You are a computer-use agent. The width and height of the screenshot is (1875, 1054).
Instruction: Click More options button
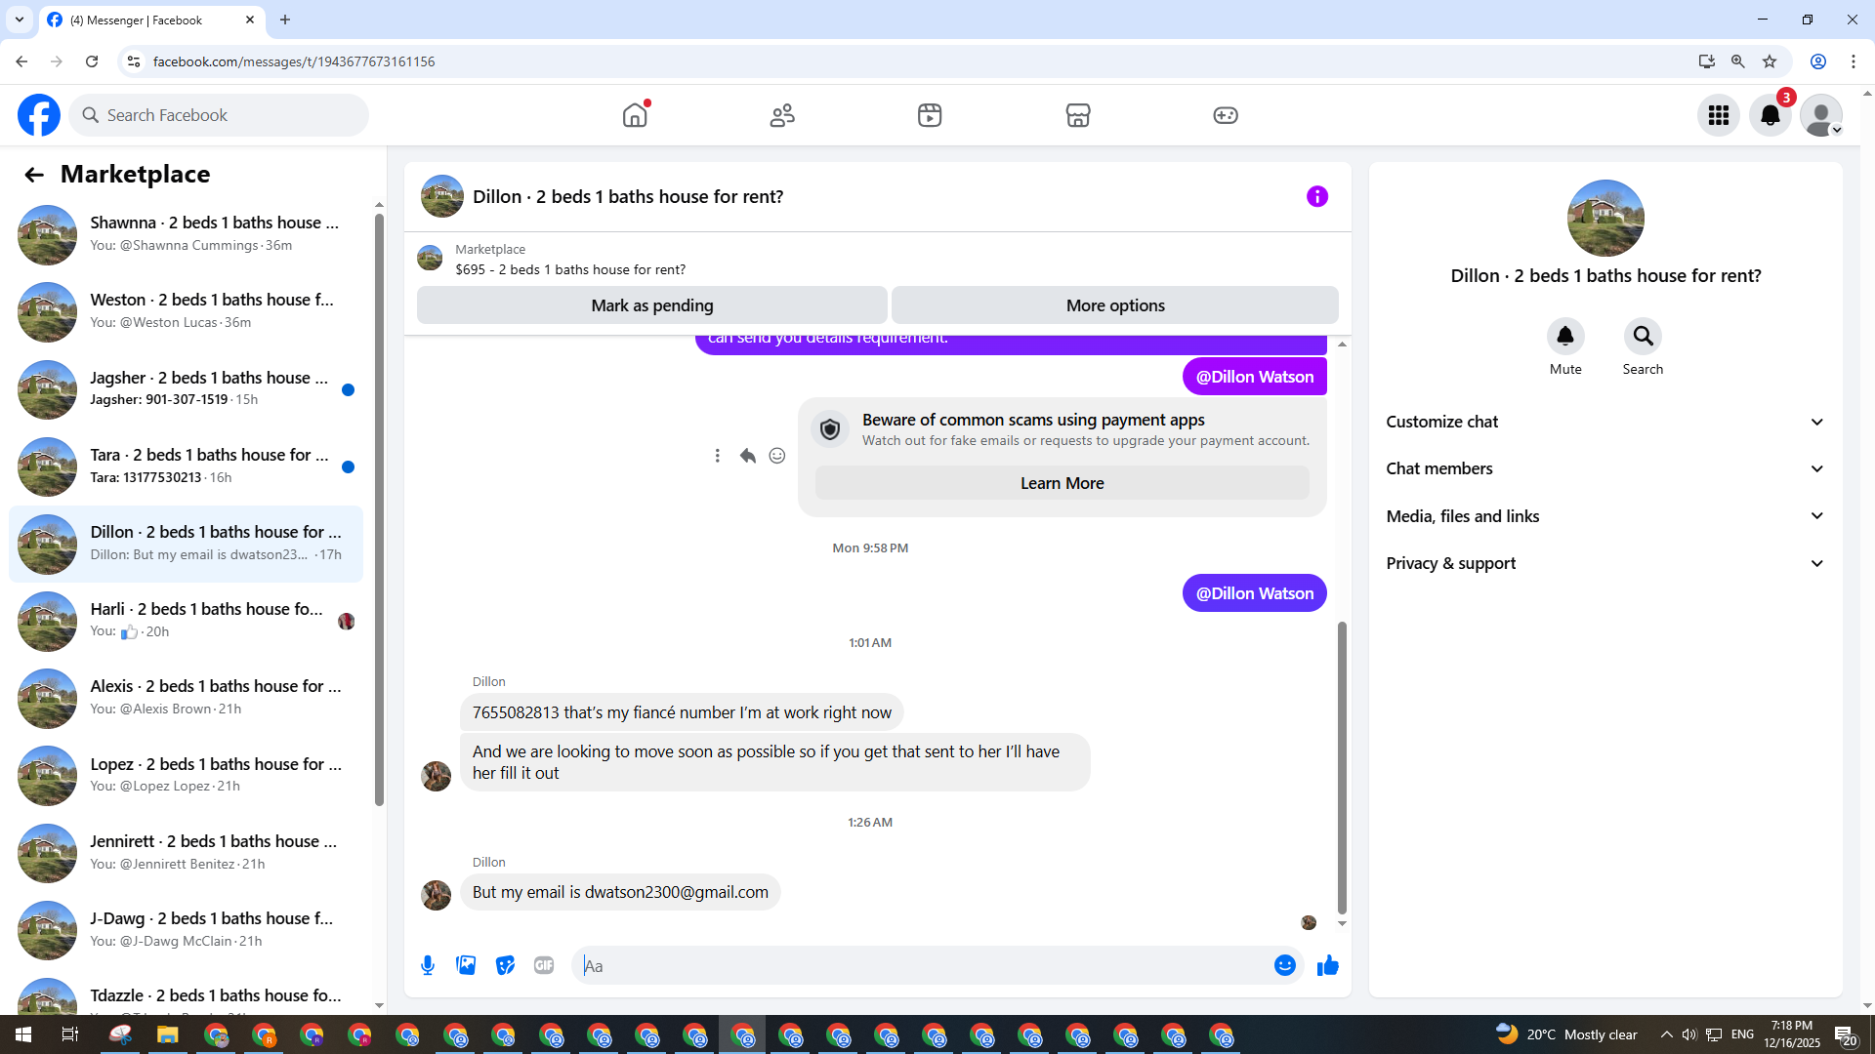1115,305
